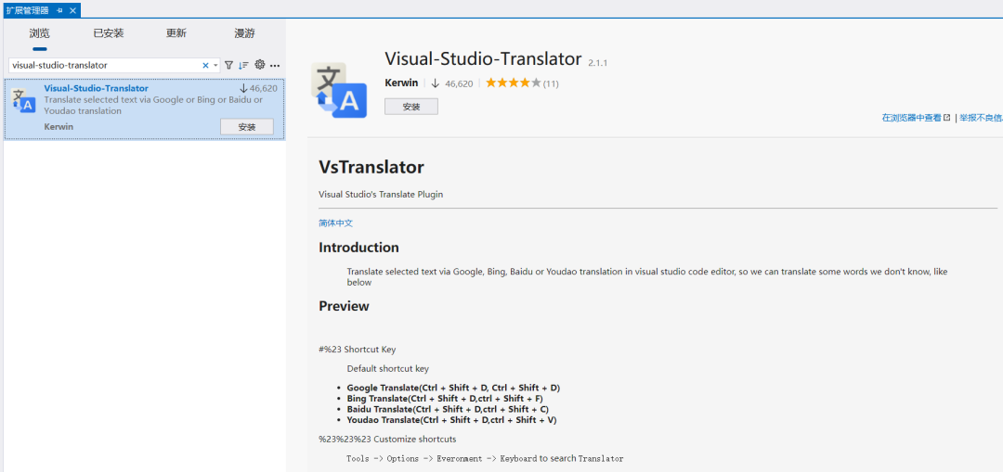Pin the 扩展管理器 tab
The image size is (1003, 472).
click(x=59, y=10)
